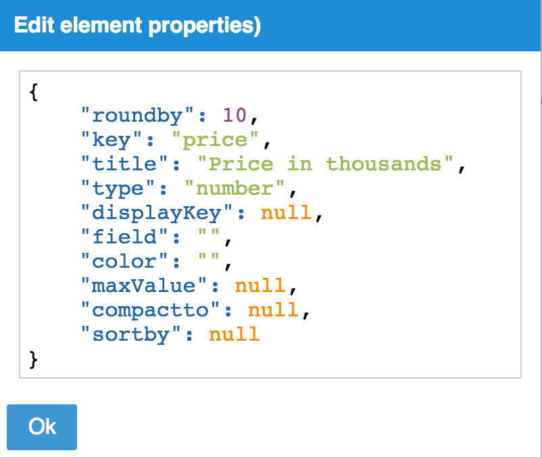Image resolution: width=542 pixels, height=457 pixels.
Task: Click the null value of compactto
Action: [x=274, y=310]
